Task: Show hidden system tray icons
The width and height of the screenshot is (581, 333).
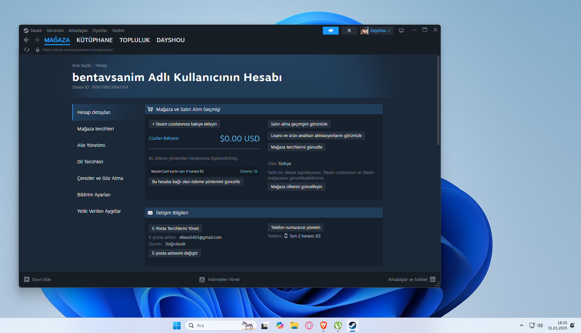Action: tap(522, 325)
